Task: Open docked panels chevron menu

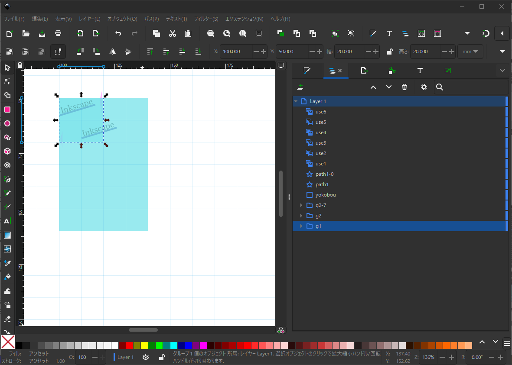Action: coord(502,71)
